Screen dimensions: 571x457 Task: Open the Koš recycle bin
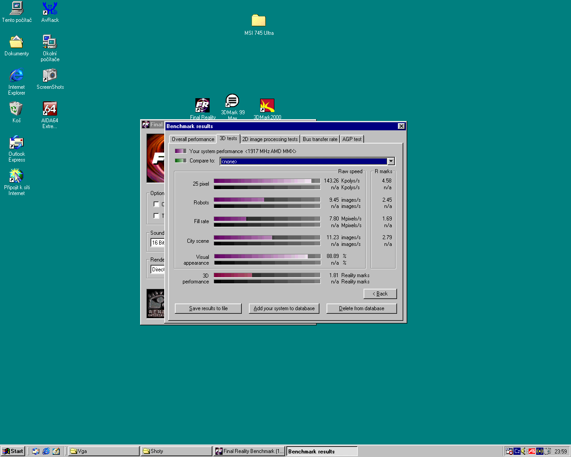(x=16, y=109)
